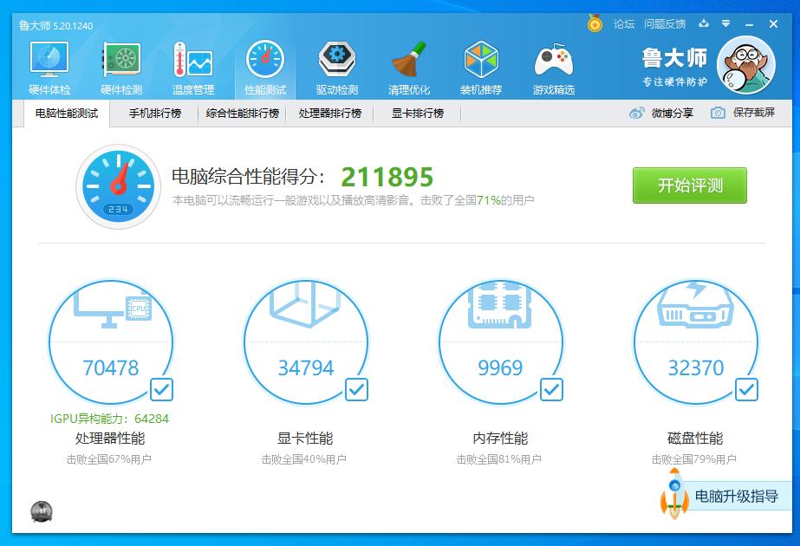Screen dimensions: 800x546
Task: Click the 磁盘性能 label
Action: tap(695, 439)
